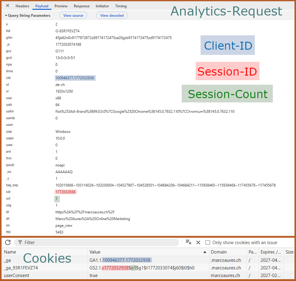Screen dimensions: 296x281
Task: Enable Only show cookies with an issue
Action: (208, 243)
